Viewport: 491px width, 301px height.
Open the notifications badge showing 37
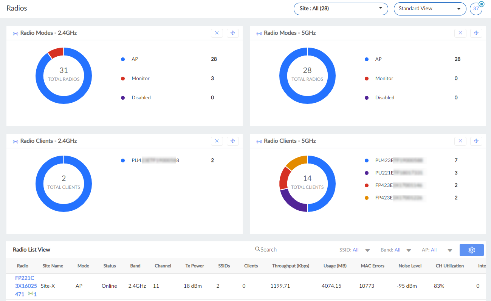pyautogui.click(x=476, y=8)
